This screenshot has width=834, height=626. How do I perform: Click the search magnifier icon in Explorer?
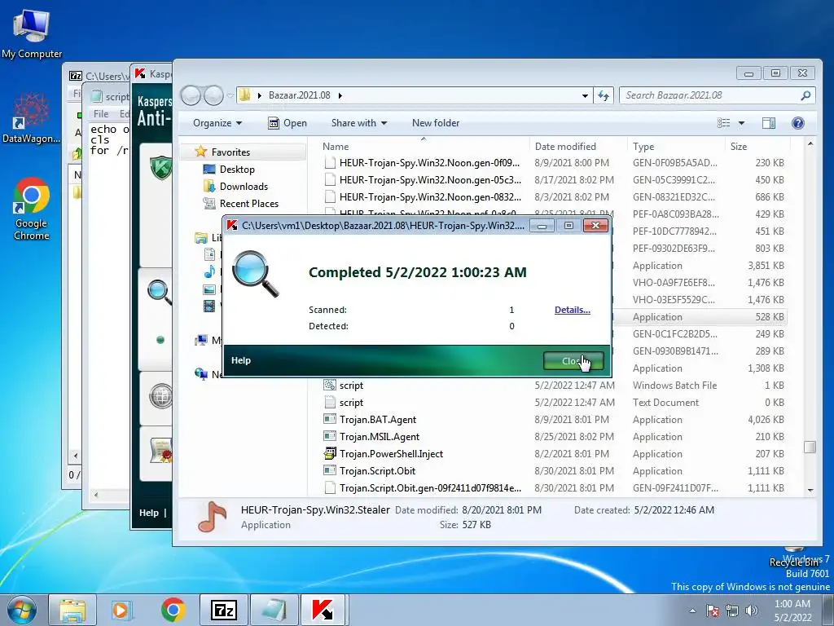[x=805, y=95]
